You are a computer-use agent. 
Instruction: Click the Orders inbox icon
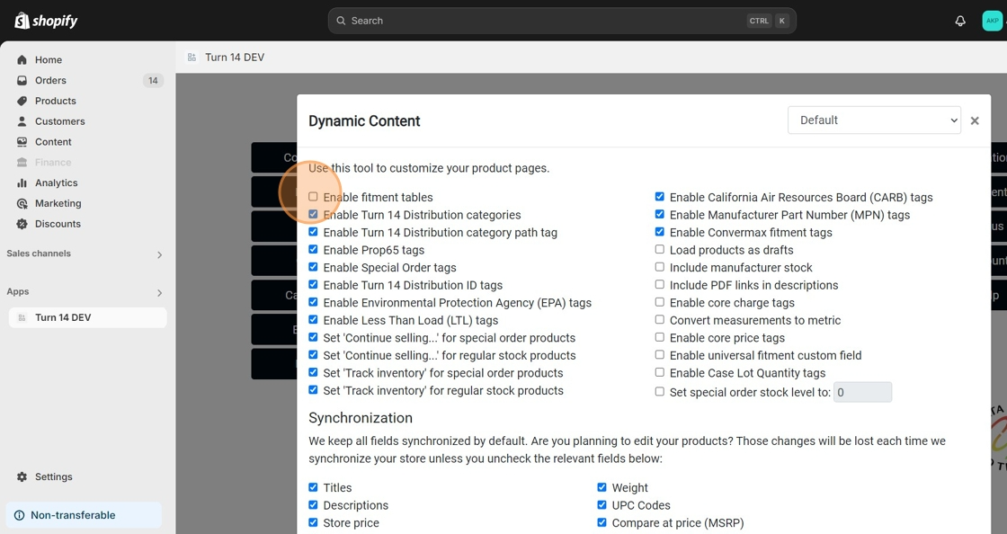[22, 80]
